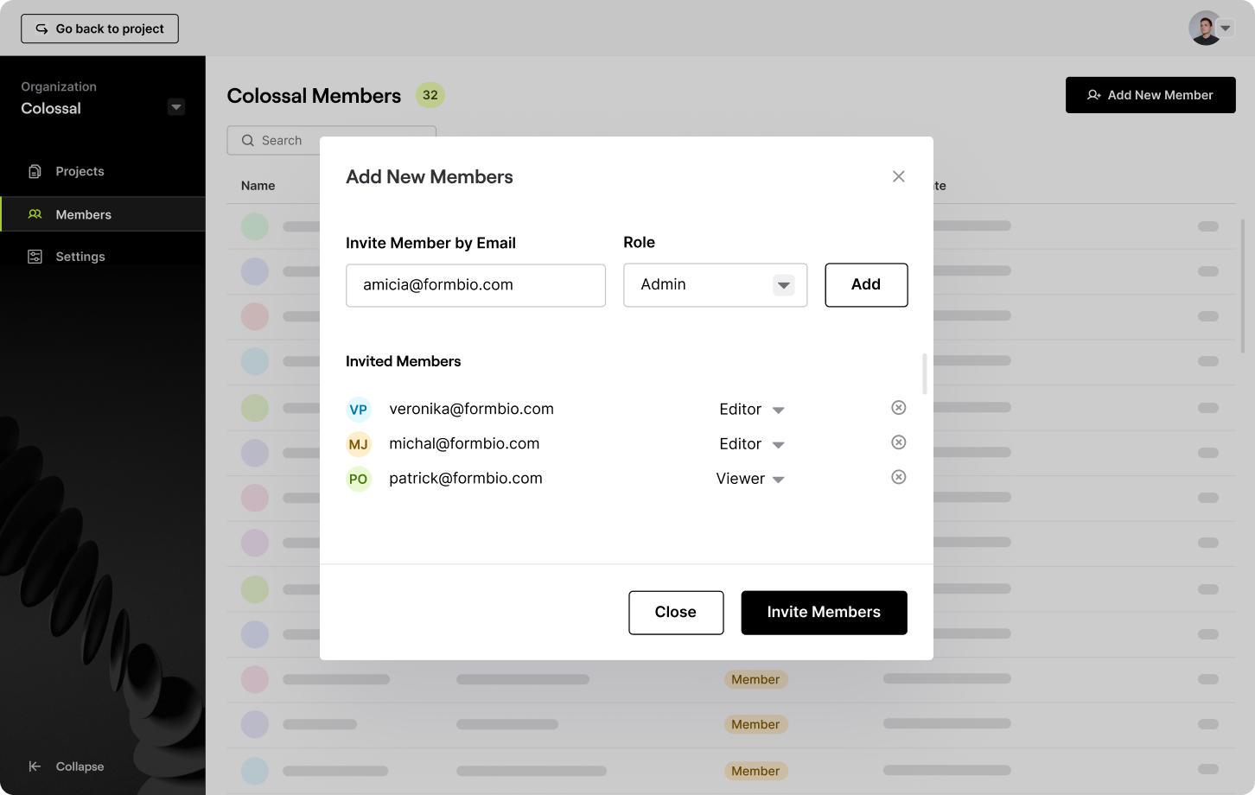1255x795 pixels.
Task: Click Go back to project
Action: click(100, 29)
